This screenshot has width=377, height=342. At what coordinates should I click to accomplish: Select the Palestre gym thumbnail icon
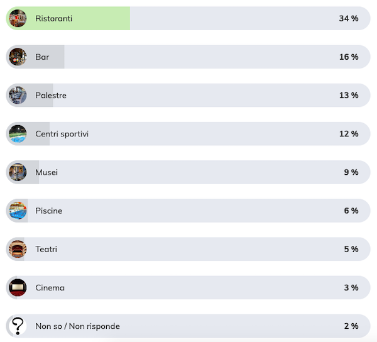pos(18,95)
